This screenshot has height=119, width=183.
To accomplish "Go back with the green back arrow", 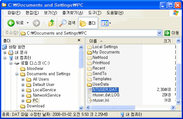I will click(11, 23).
